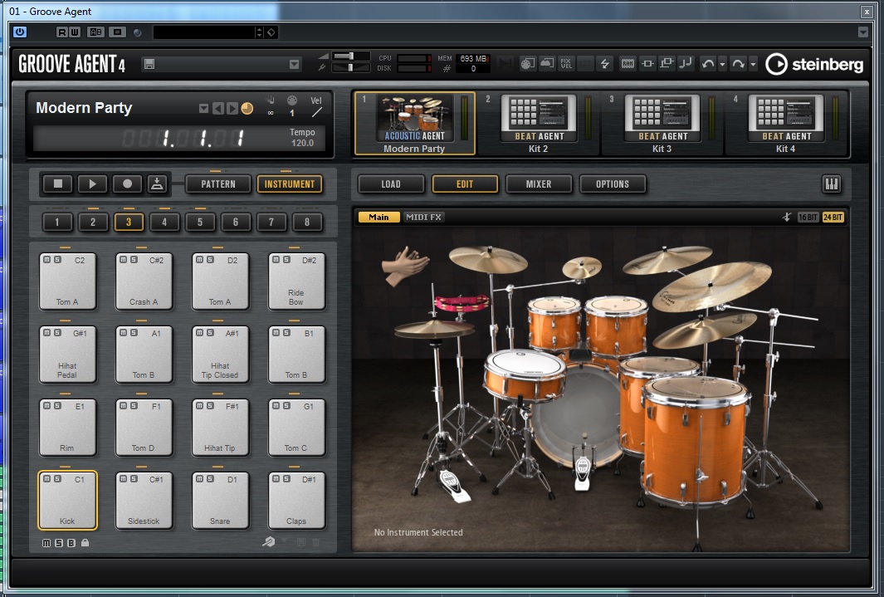Switch to the MIDI FX tab

pyautogui.click(x=423, y=218)
